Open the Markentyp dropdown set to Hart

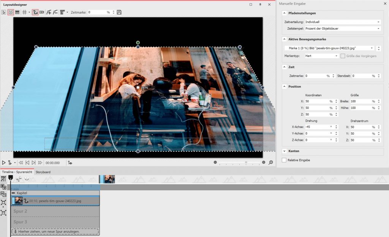tap(321, 56)
